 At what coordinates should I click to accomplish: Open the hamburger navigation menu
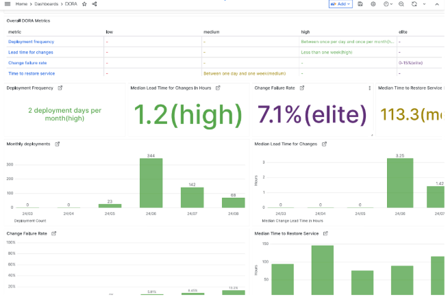point(8,4)
